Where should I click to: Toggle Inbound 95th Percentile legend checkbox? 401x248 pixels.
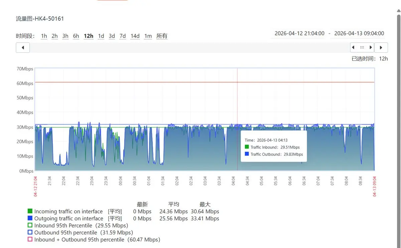click(x=30, y=225)
